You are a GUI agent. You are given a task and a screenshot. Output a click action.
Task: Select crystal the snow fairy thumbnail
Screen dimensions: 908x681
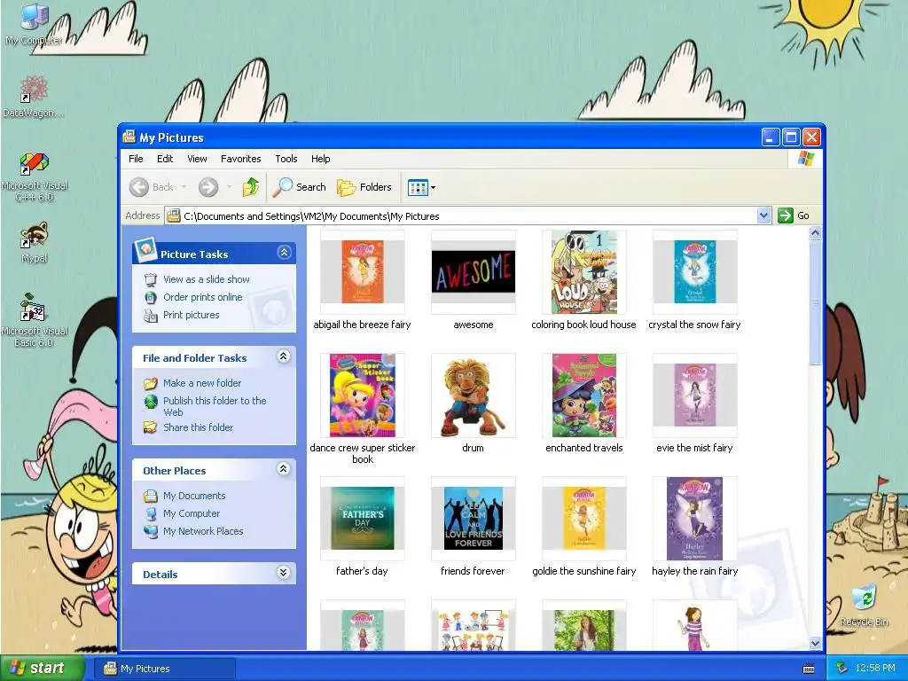[x=695, y=272]
